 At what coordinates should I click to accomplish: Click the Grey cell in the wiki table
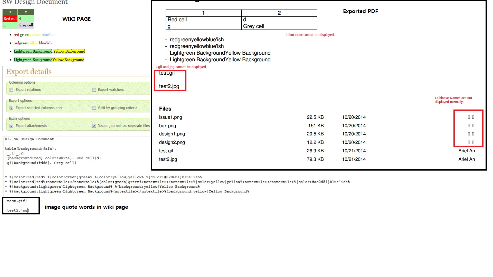pyautogui.click(x=26, y=25)
